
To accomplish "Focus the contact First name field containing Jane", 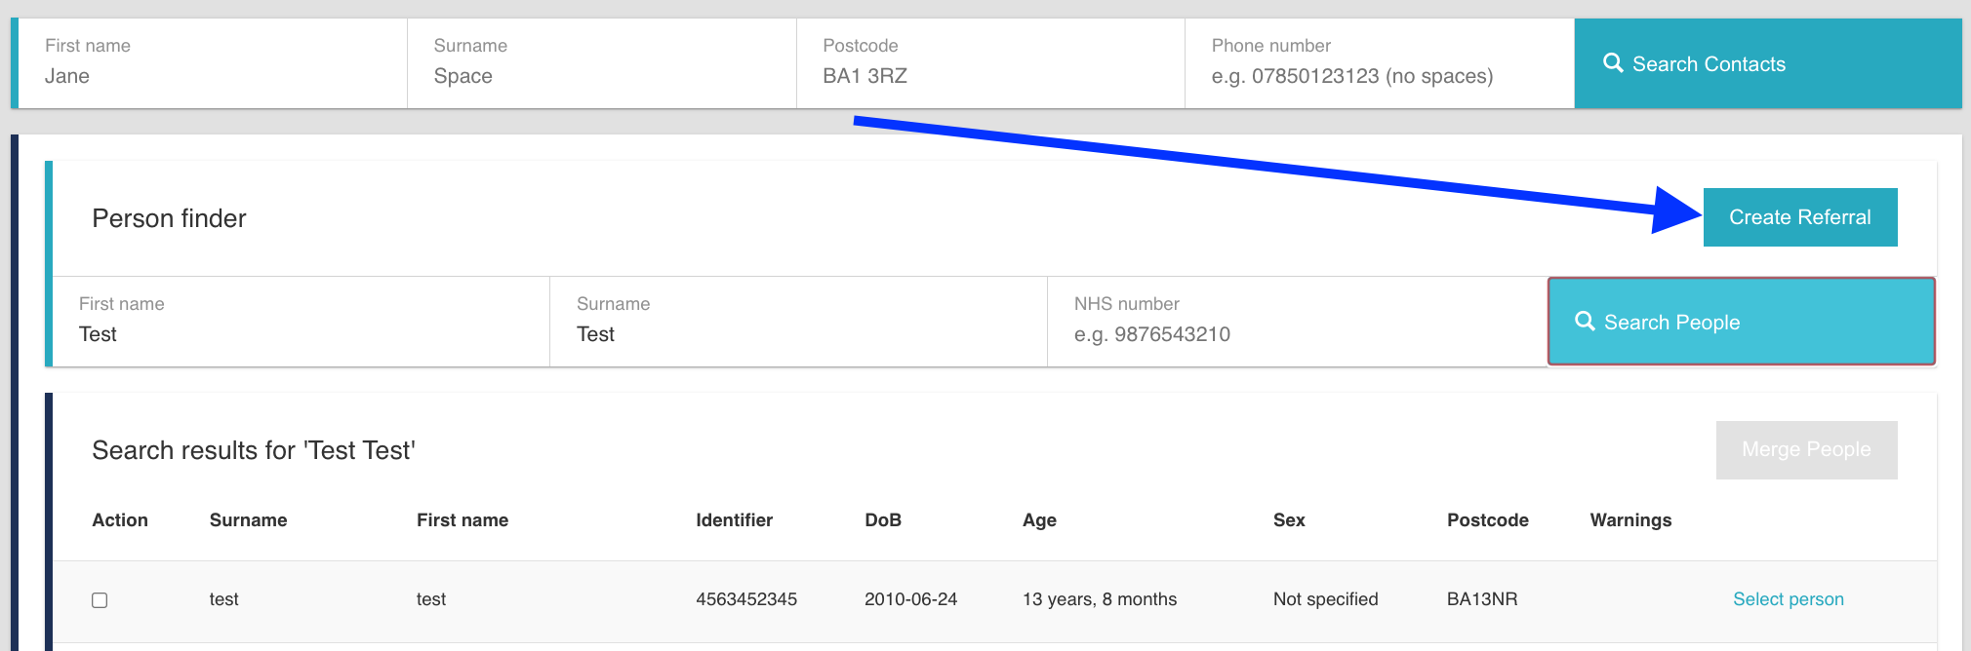I will coord(209,76).
